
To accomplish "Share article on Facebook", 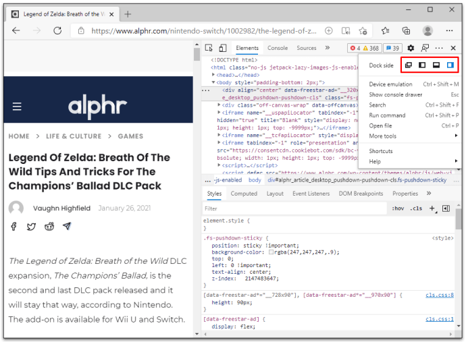I will tap(14, 227).
